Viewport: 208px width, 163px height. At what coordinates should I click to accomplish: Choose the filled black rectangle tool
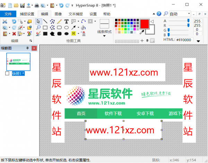tap(45, 34)
